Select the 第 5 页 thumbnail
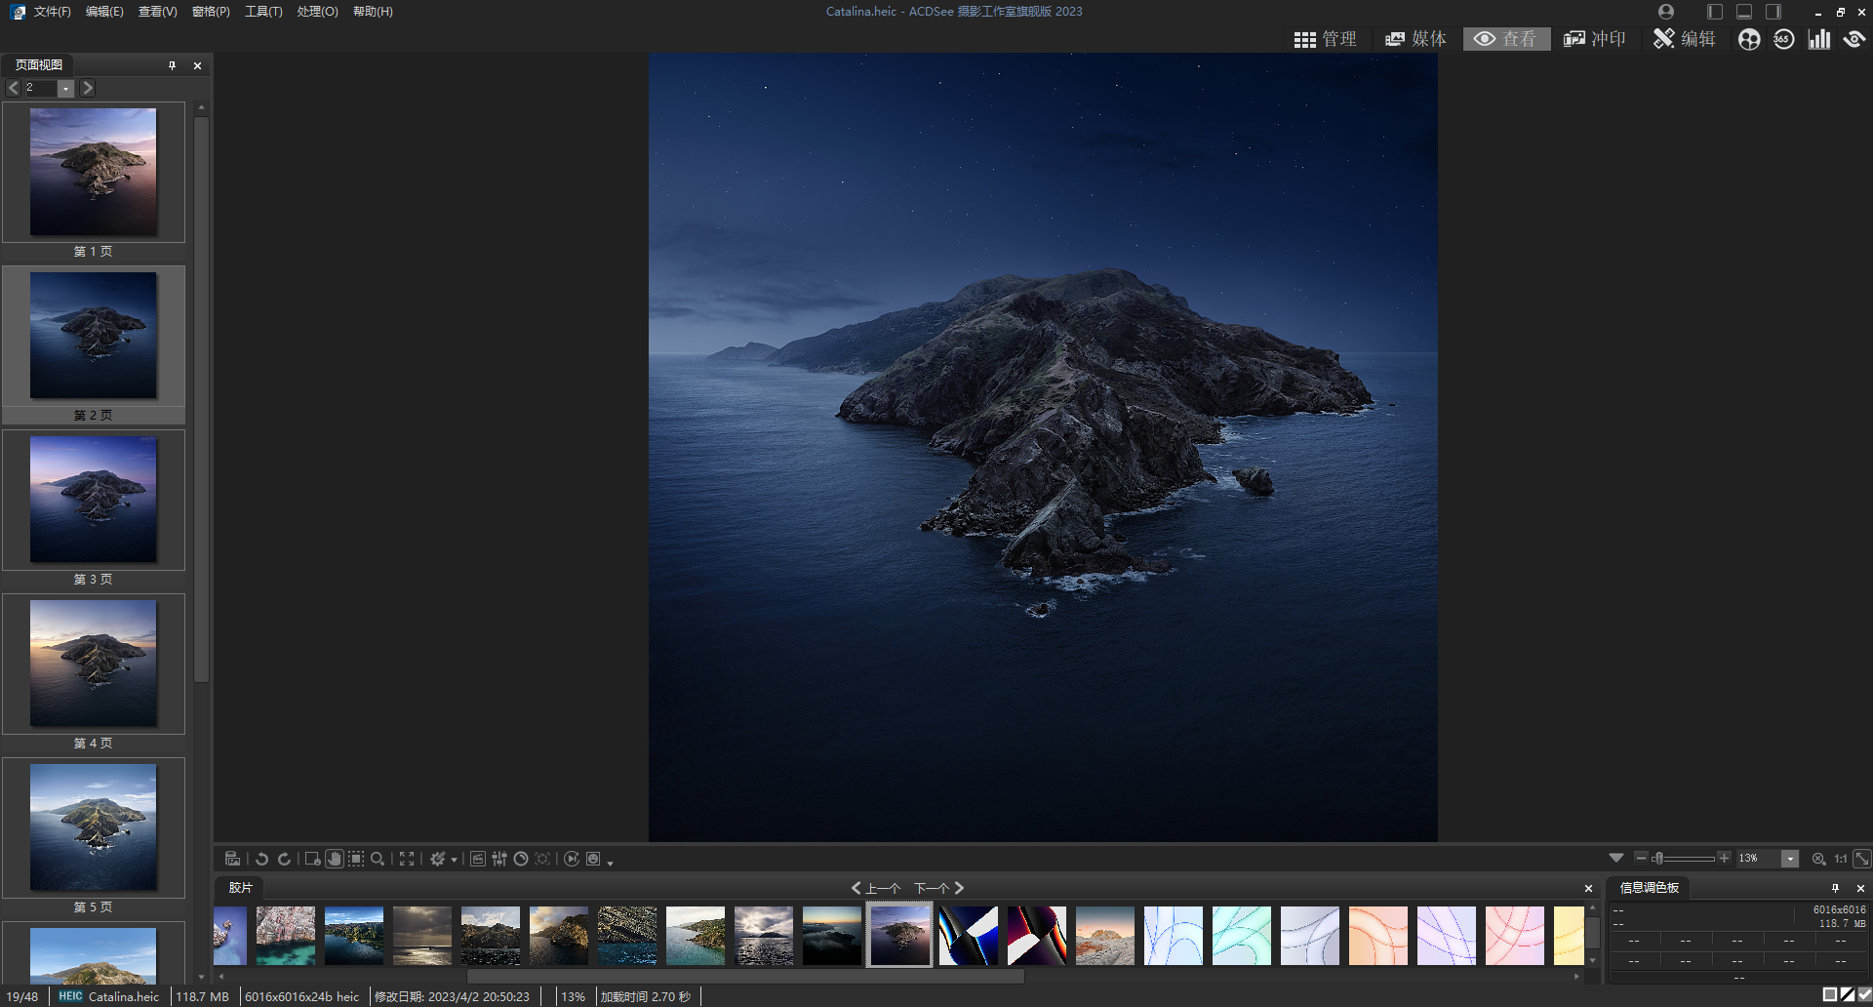This screenshot has width=1873, height=1007. [94, 828]
